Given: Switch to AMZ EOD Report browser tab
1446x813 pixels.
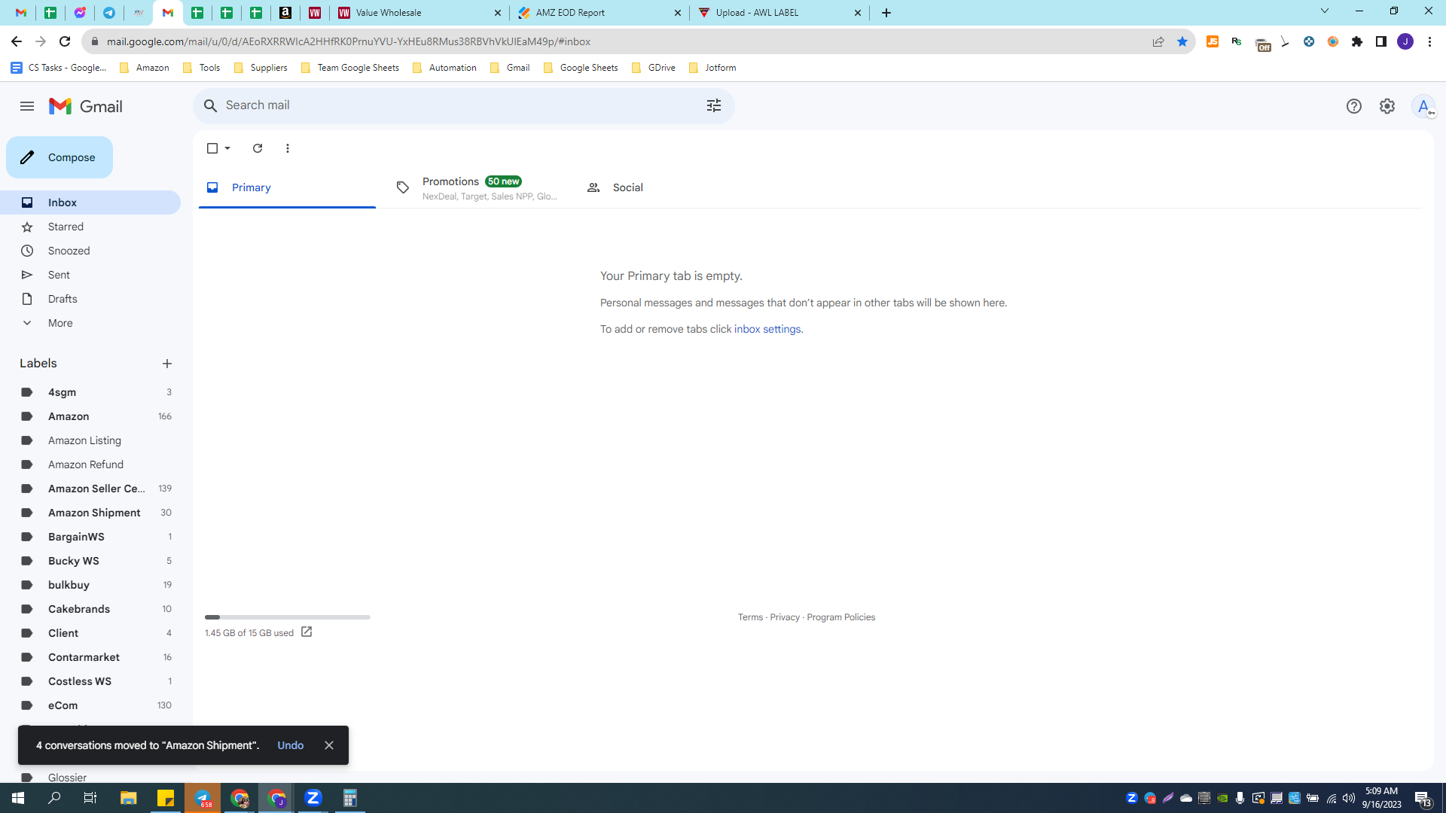Looking at the screenshot, I should click(x=599, y=13).
